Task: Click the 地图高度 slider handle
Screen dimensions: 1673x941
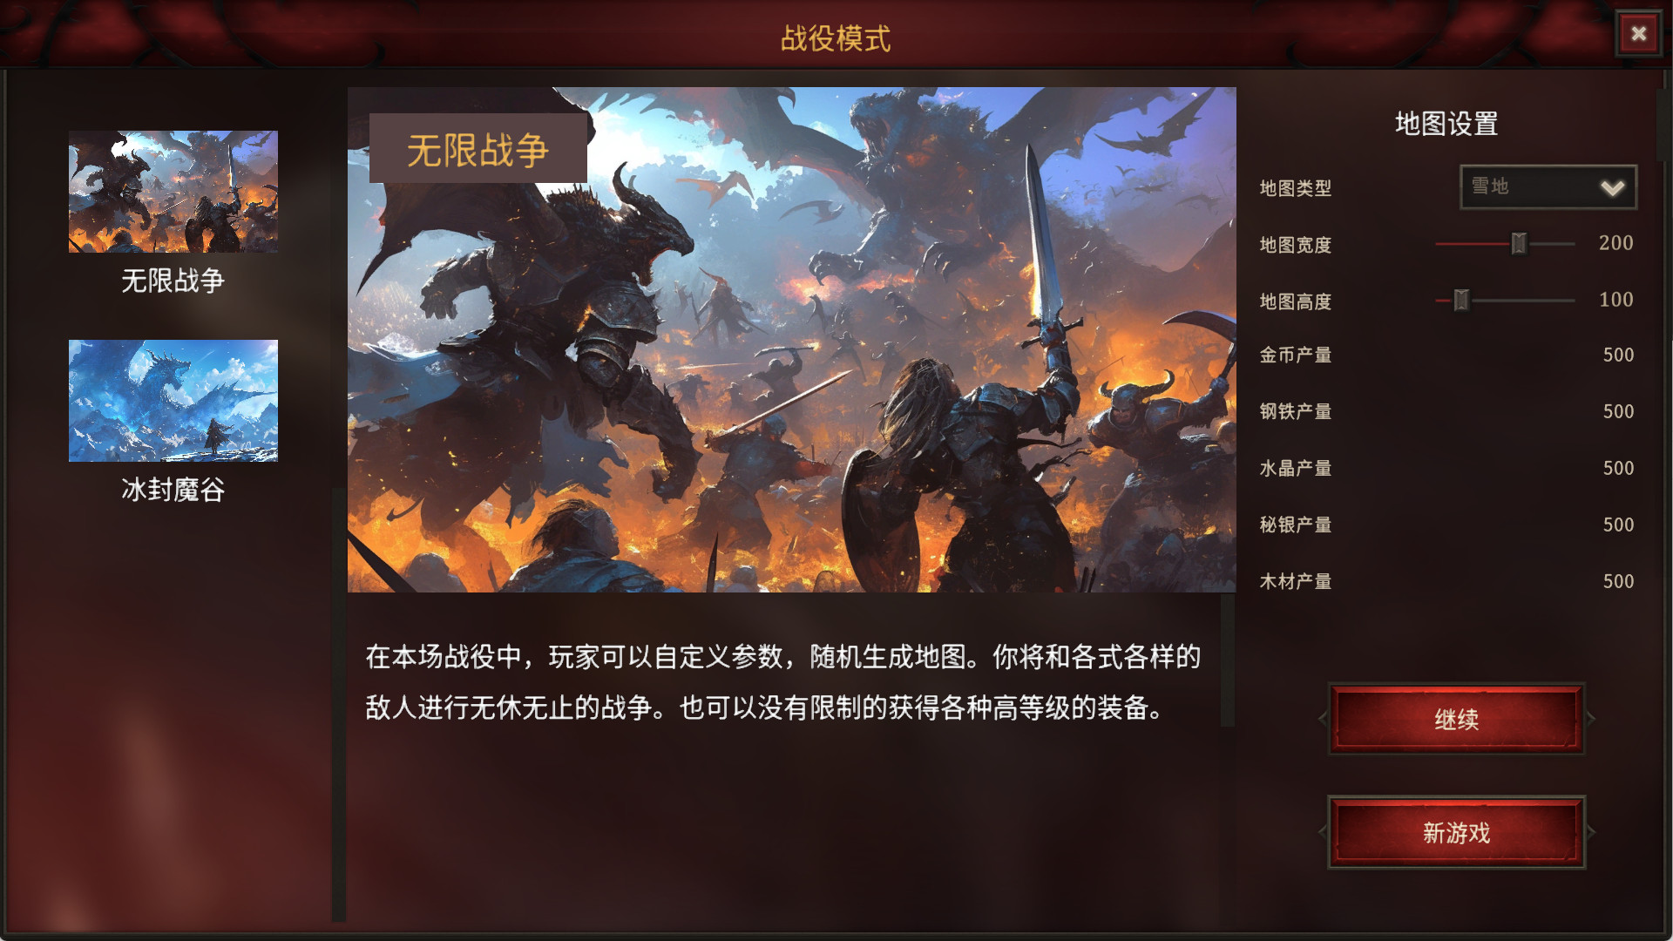Action: point(1461,301)
